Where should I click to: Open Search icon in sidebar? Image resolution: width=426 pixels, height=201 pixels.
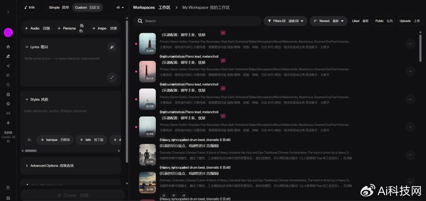point(8,85)
